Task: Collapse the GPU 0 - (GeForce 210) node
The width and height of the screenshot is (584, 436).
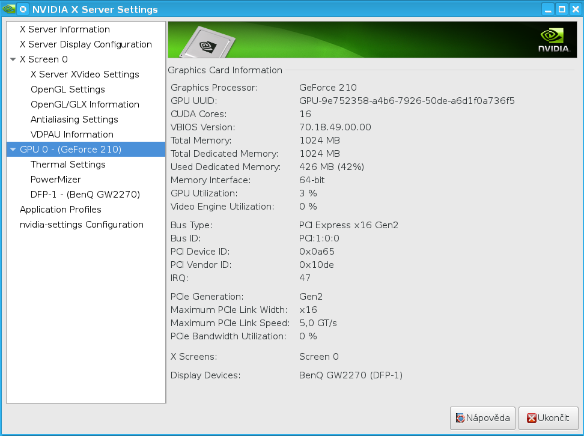Action: tap(13, 150)
